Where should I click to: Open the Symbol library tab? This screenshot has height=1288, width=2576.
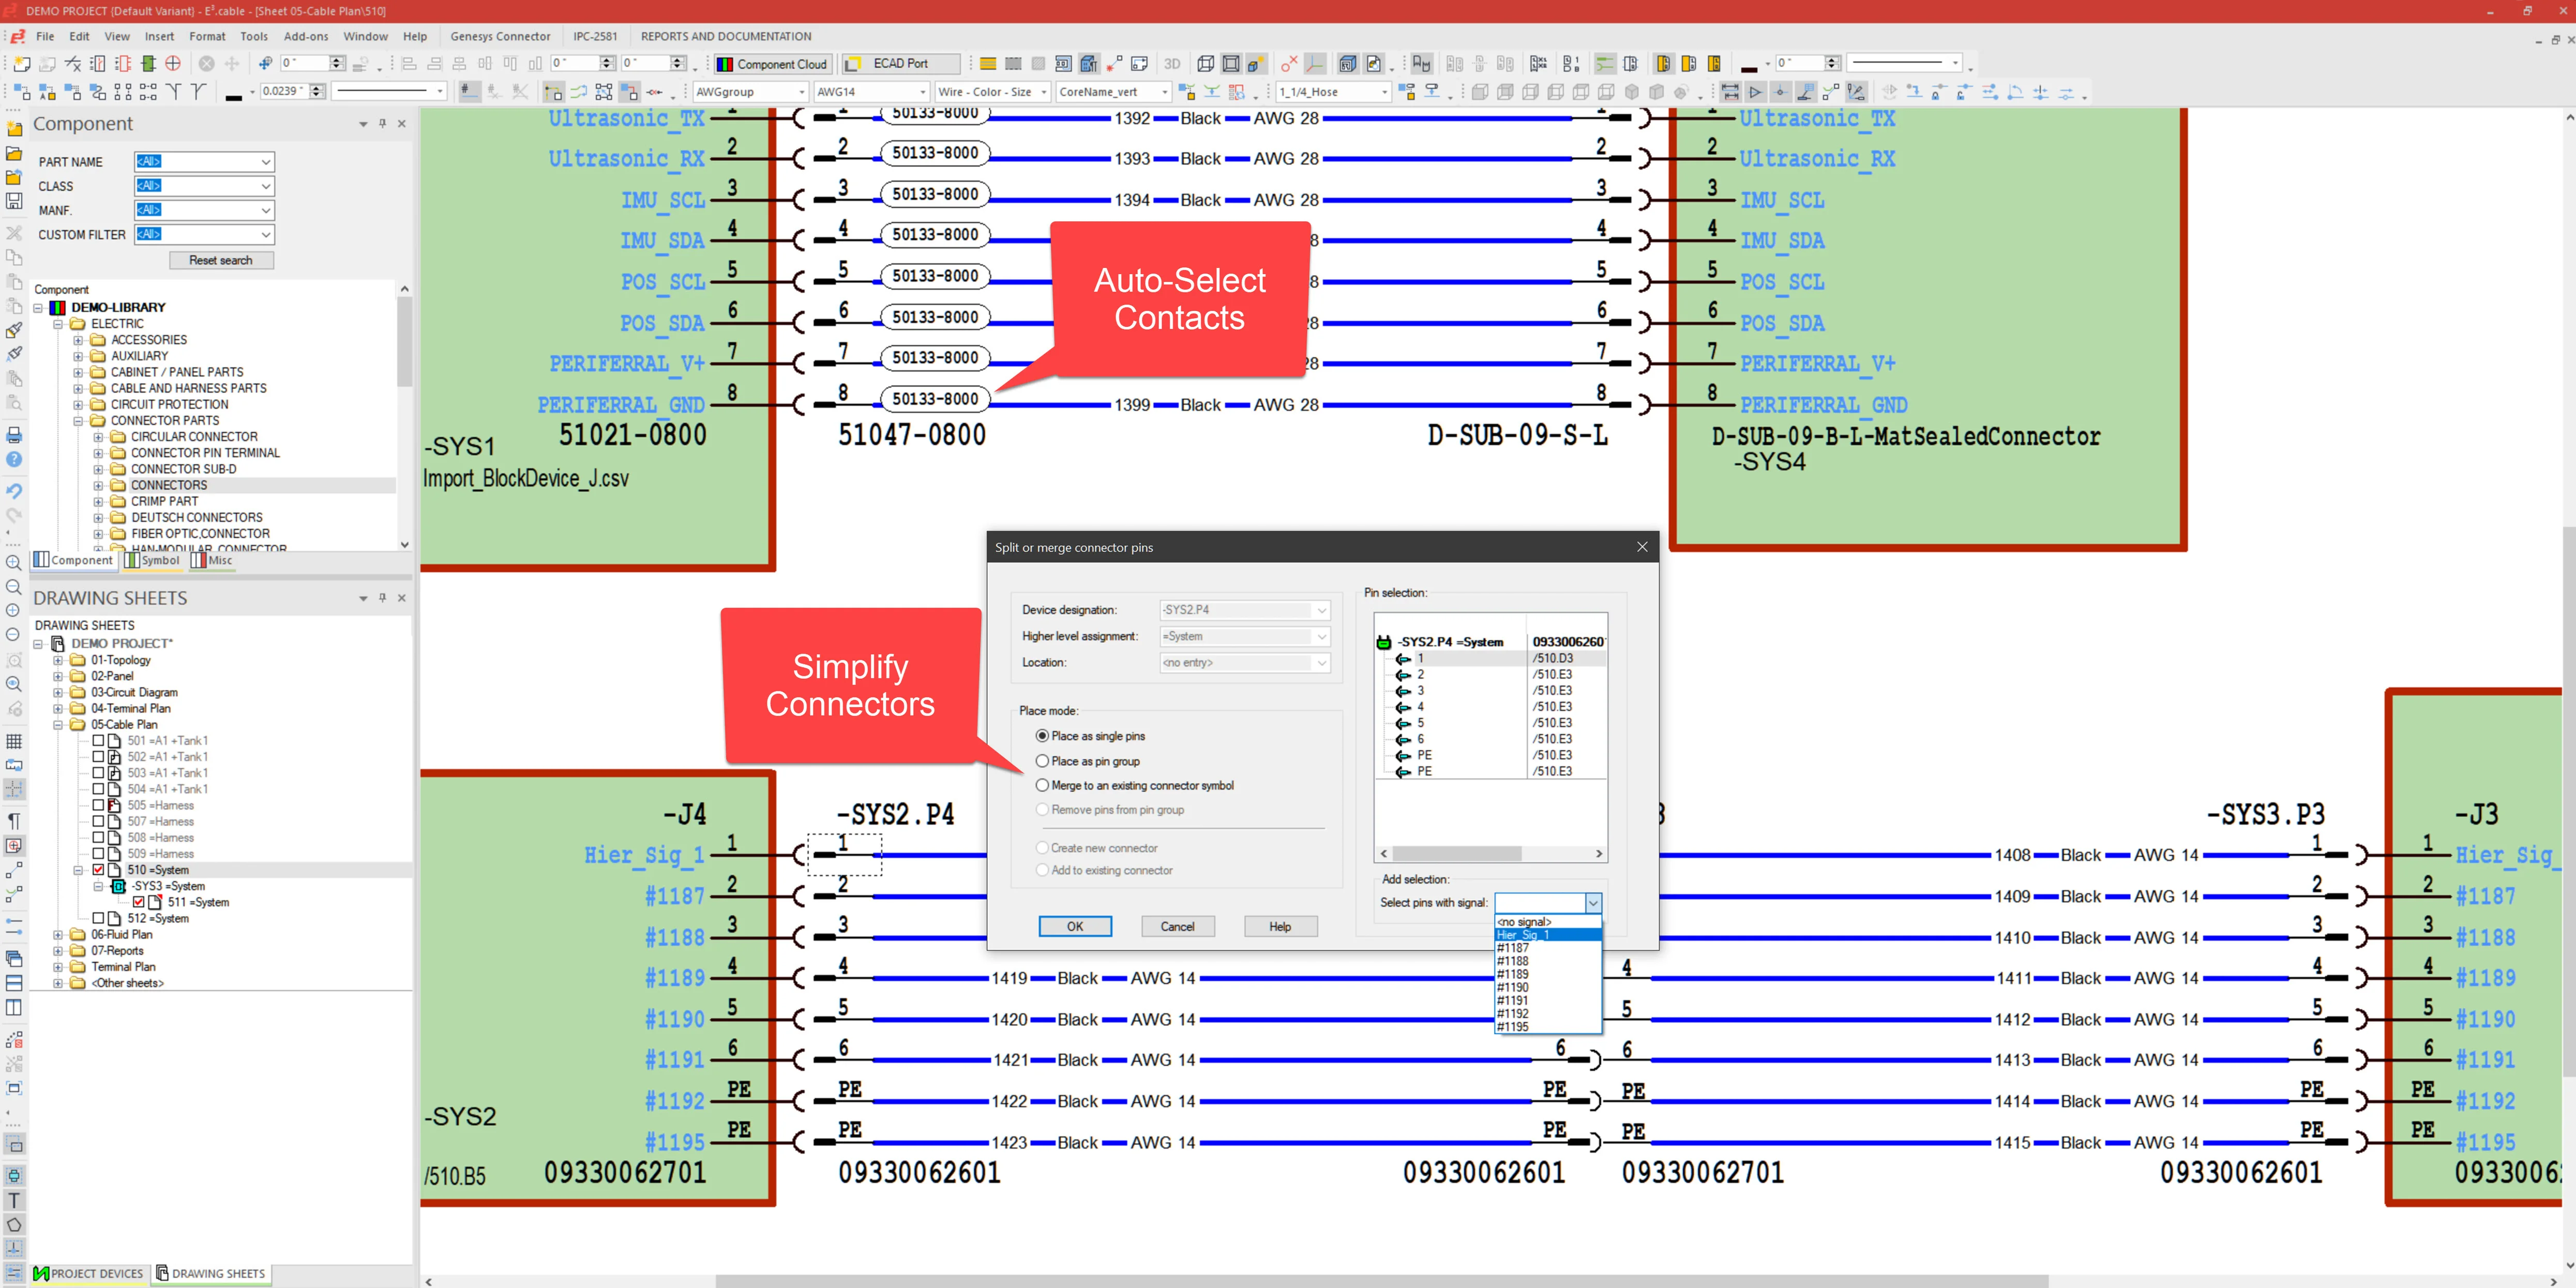152,560
